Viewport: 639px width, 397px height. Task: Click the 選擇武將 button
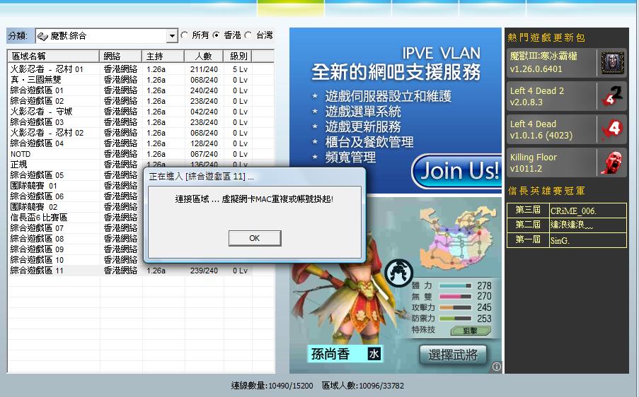[453, 355]
